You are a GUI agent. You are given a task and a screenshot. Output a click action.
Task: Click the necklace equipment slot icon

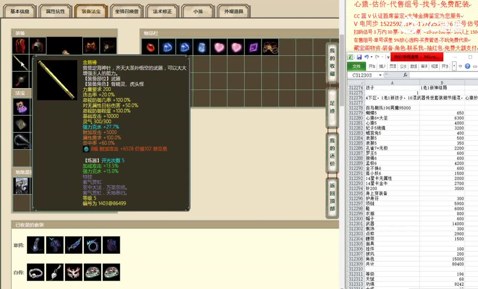coord(108,46)
